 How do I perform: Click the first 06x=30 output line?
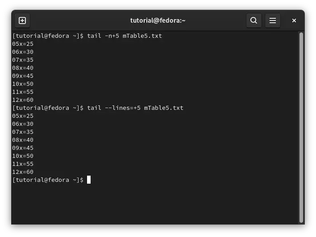(23, 52)
